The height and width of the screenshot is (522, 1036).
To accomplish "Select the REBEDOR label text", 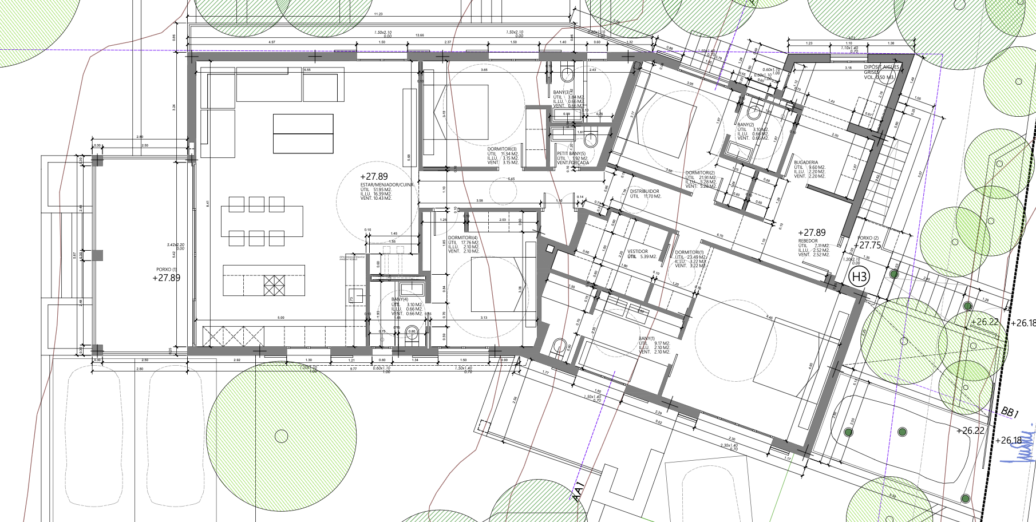I will 808,241.
